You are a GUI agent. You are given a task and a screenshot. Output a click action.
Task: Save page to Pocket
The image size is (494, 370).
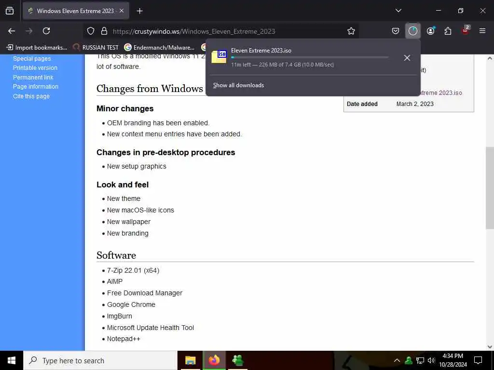click(x=396, y=31)
